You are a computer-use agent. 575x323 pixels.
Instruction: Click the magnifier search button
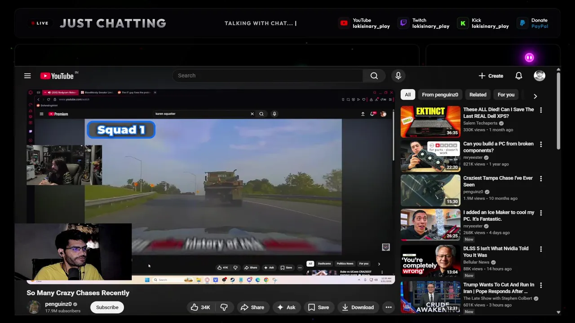click(x=374, y=76)
